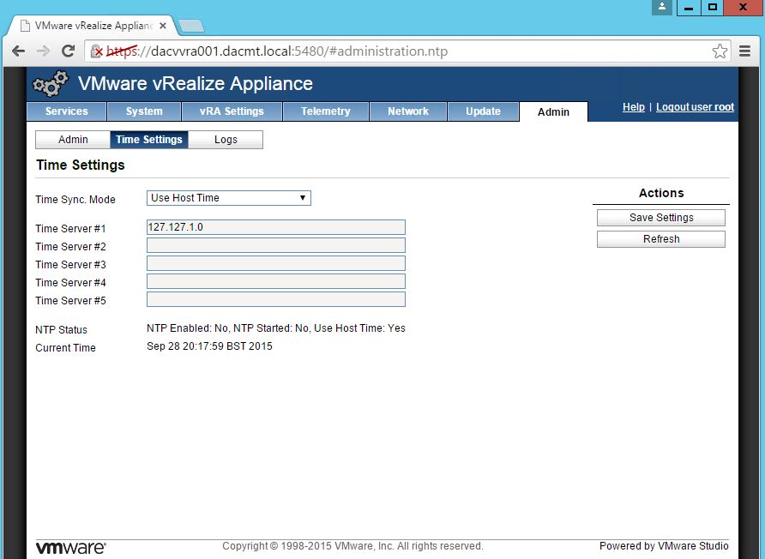Click the Time Server #3 field
Image resolution: width=765 pixels, height=559 pixels.
point(275,263)
